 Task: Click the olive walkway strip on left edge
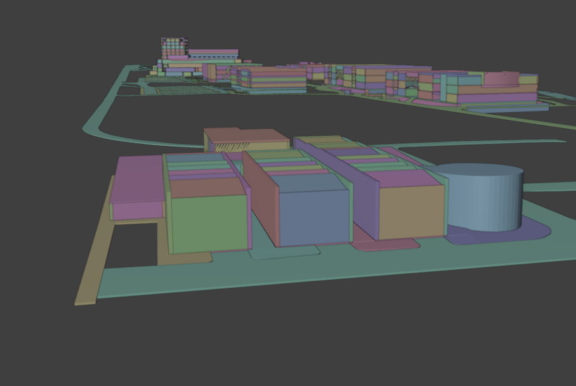89,266
